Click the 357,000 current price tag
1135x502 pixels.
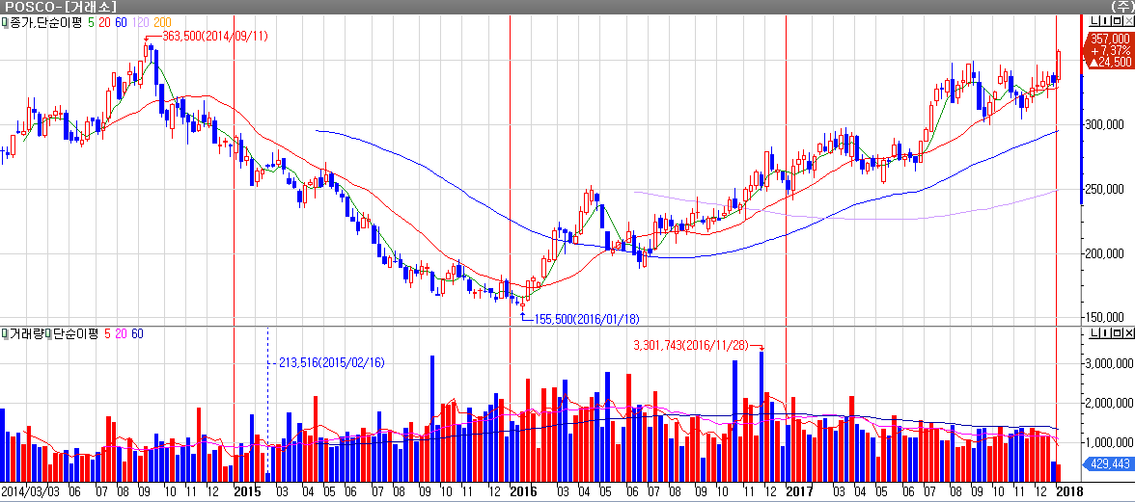(1109, 39)
